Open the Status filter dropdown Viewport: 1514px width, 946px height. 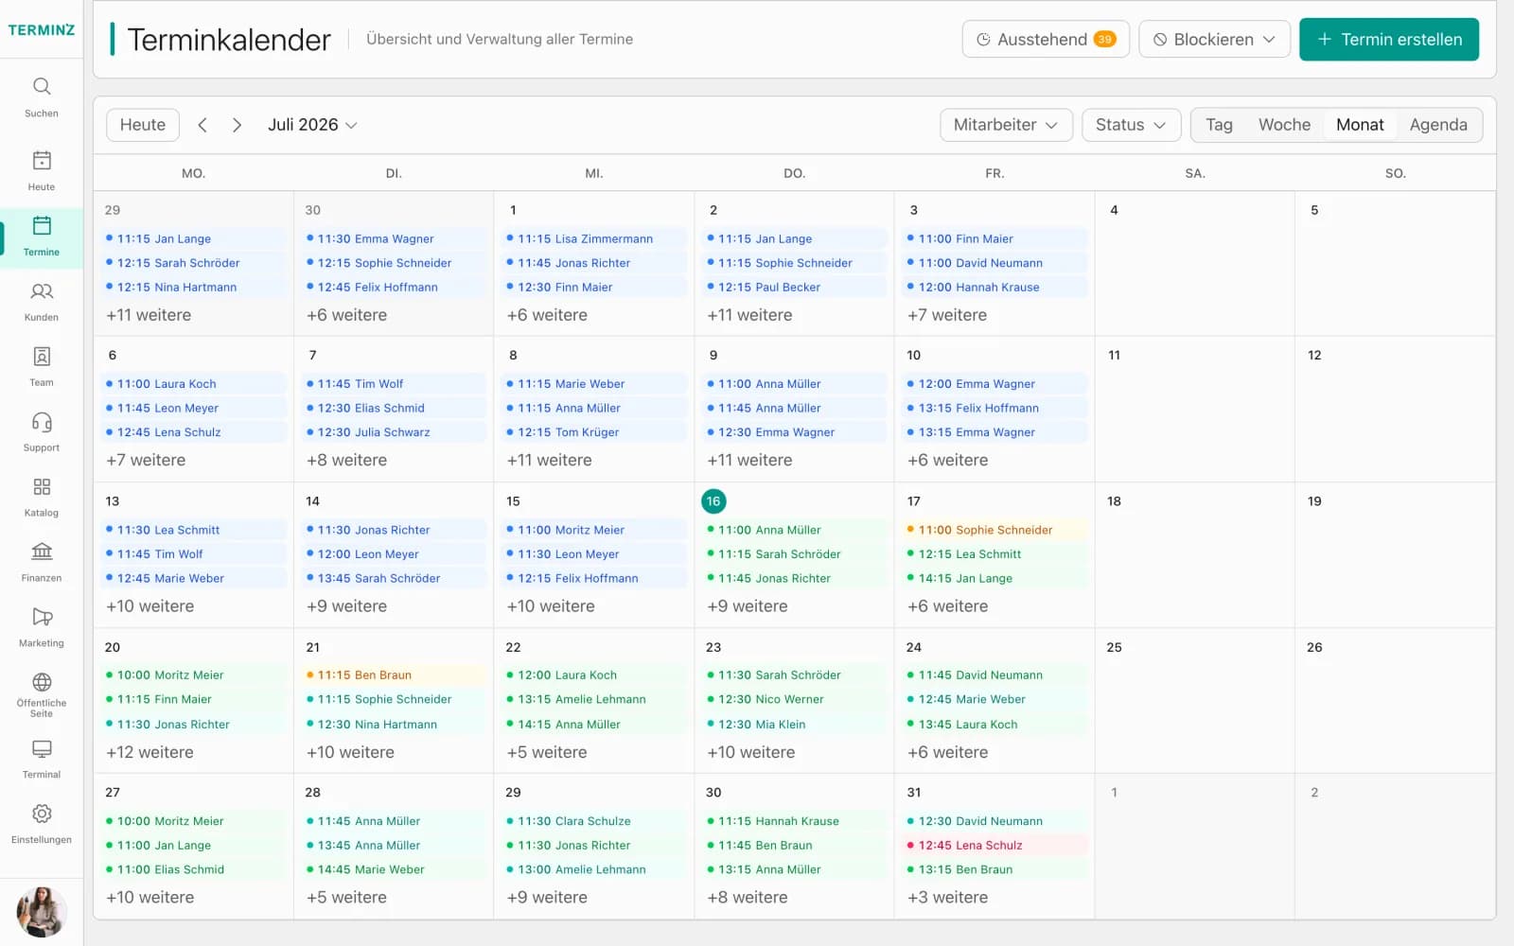point(1131,125)
